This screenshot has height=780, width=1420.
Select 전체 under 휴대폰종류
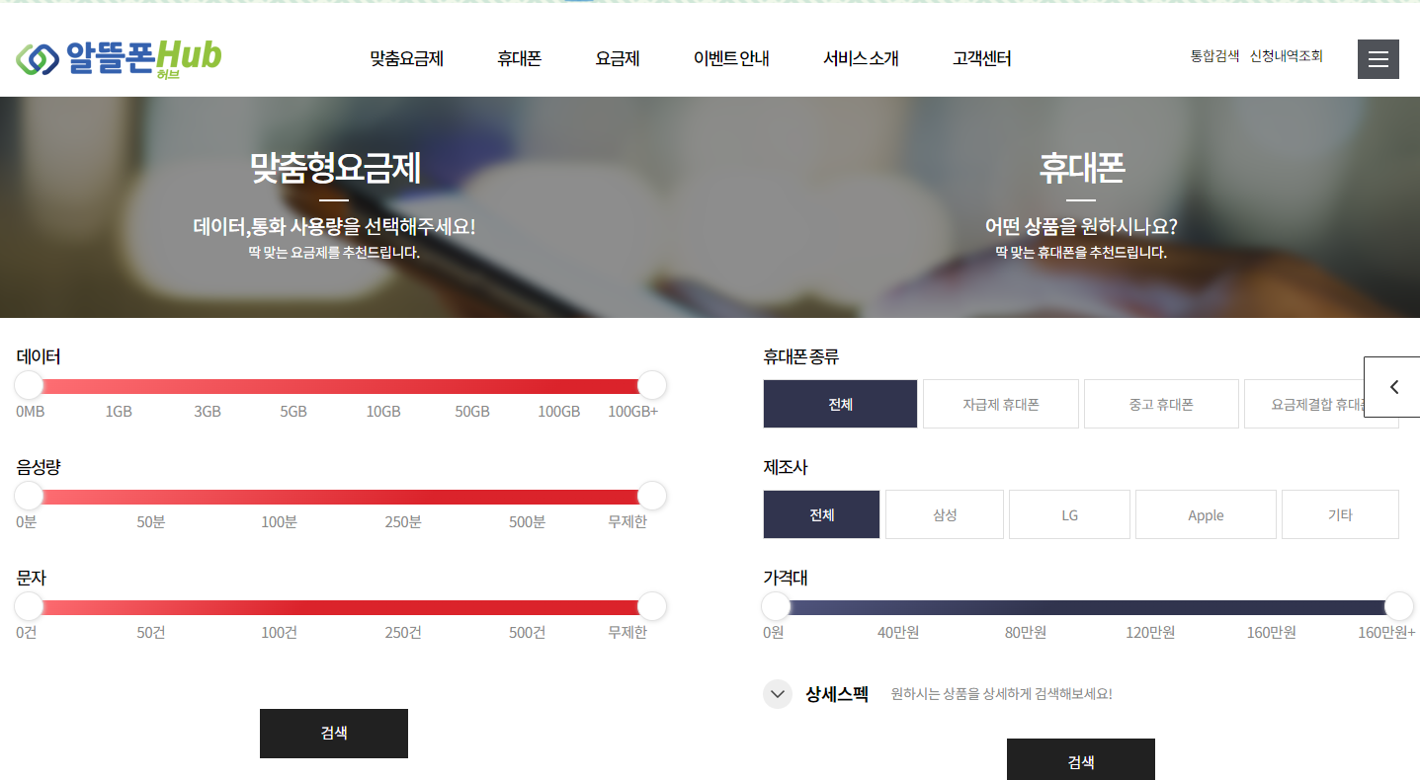pyautogui.click(x=840, y=404)
